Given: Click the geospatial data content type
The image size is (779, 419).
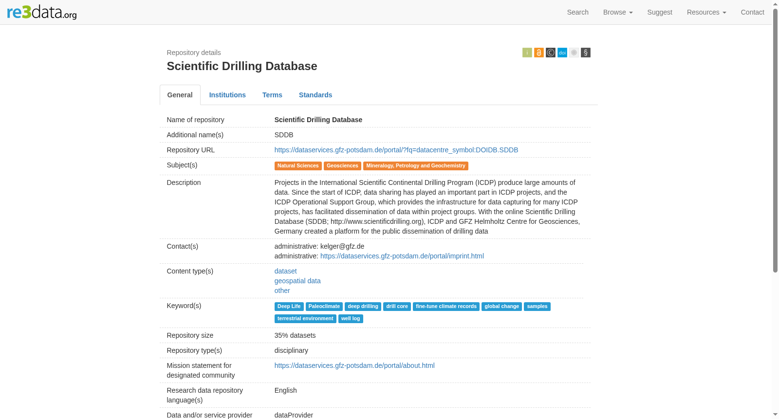Looking at the screenshot, I should [x=297, y=281].
